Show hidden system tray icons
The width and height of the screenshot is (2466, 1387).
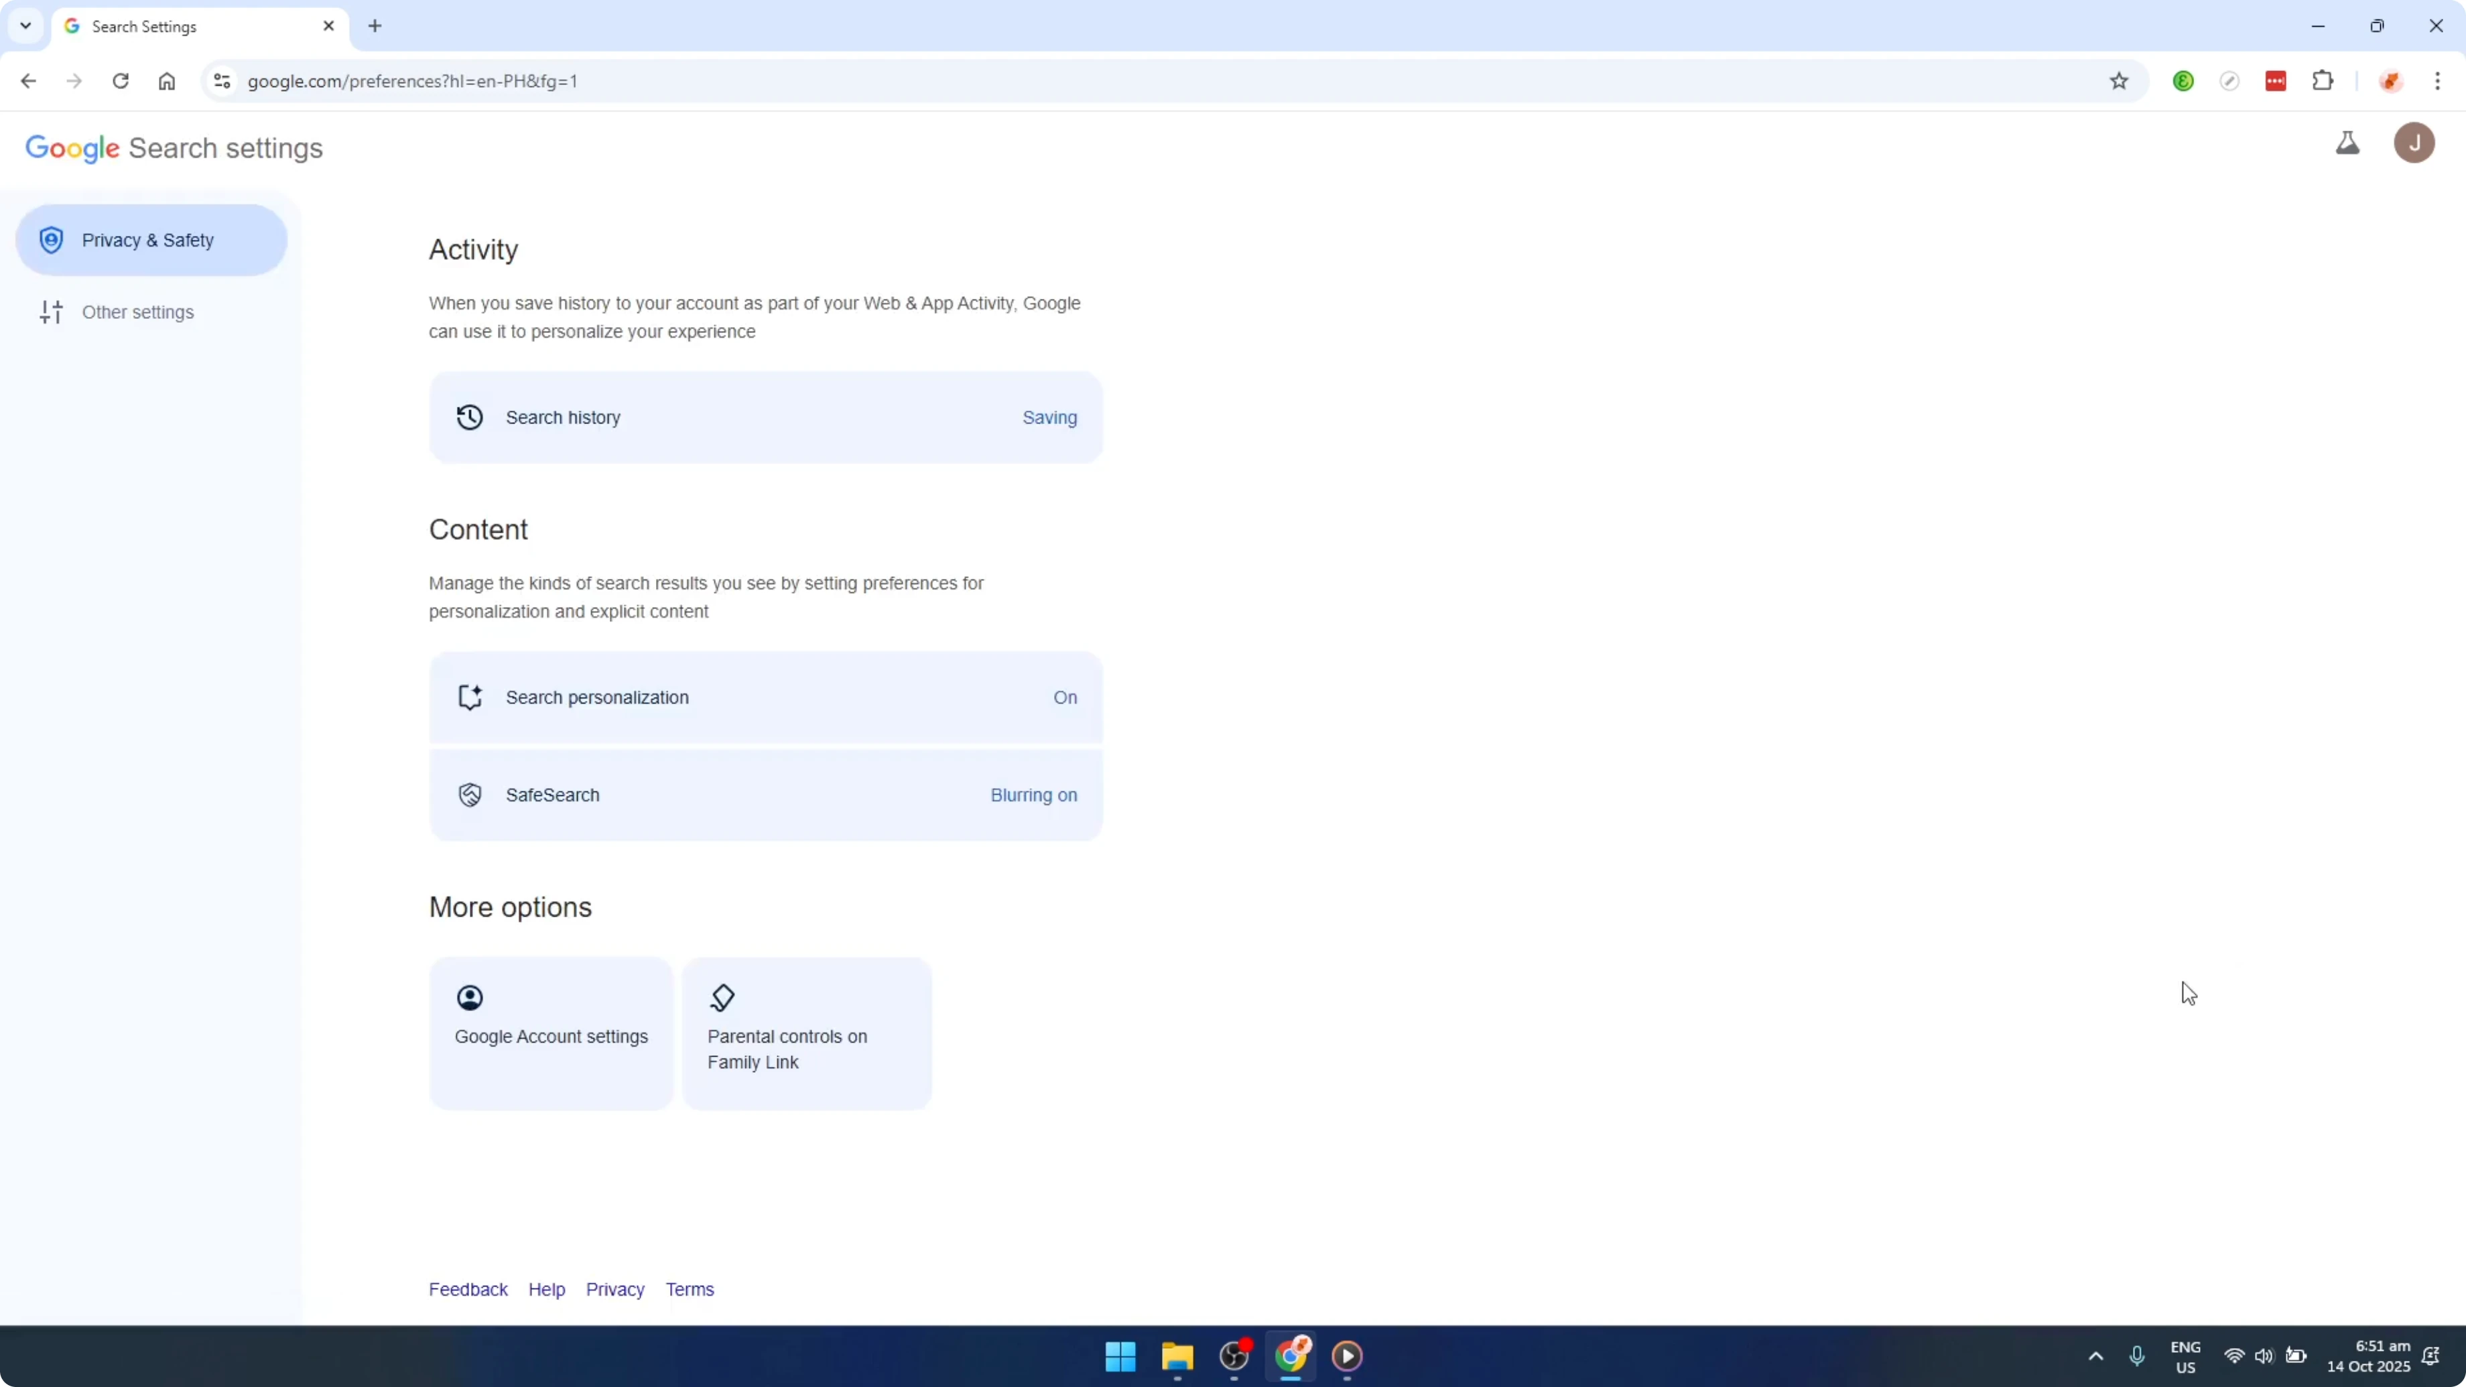point(2095,1356)
